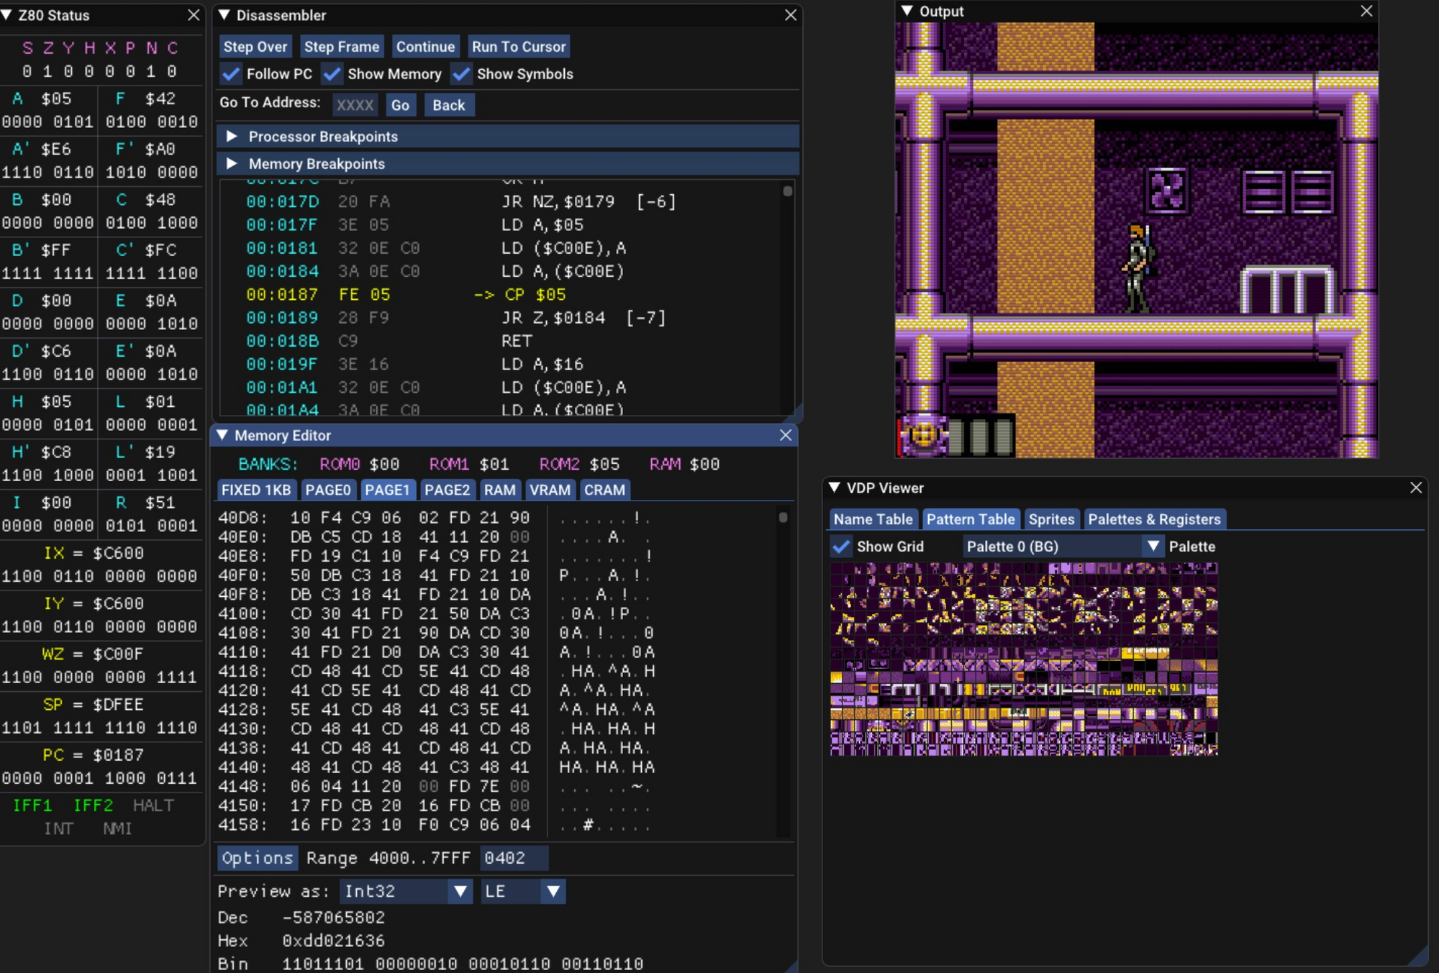This screenshot has width=1439, height=973.
Task: Toggle the Show Symbols checkbox
Action: [x=461, y=74]
